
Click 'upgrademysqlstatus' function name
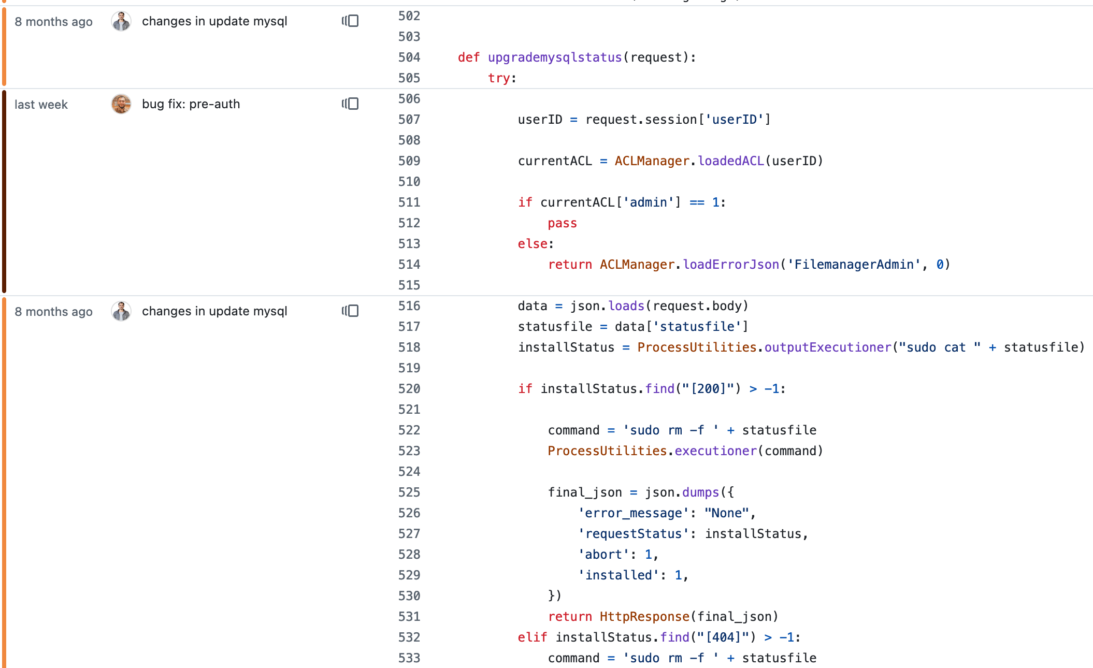coord(555,57)
